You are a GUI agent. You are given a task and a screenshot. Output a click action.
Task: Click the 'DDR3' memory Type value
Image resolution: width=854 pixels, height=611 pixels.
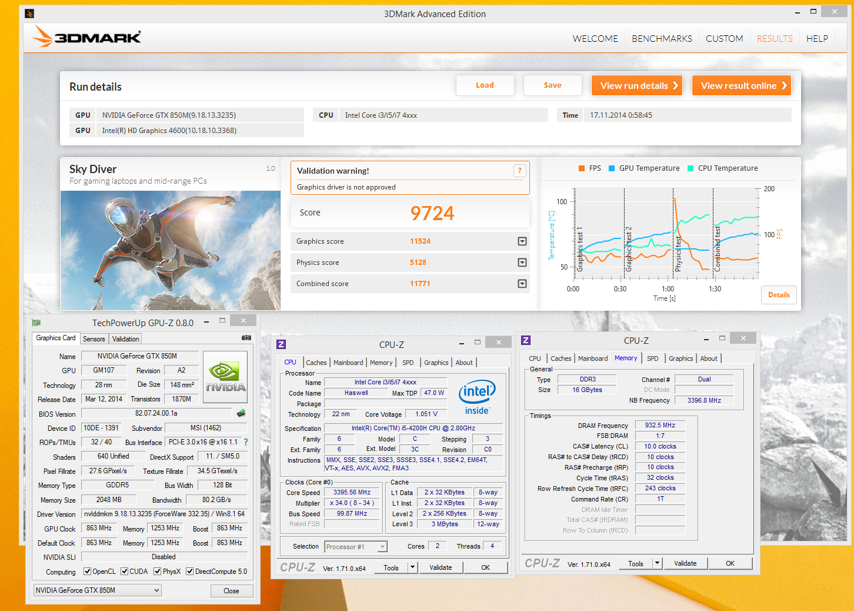588,379
